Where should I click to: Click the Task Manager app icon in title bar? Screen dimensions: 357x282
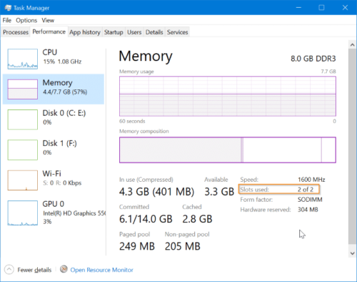[x=8, y=8]
